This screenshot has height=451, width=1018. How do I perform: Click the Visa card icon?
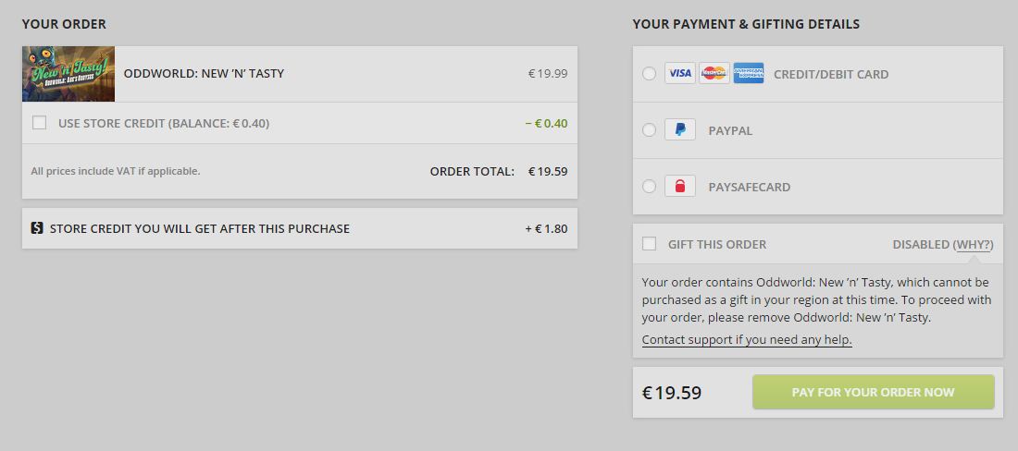point(680,73)
